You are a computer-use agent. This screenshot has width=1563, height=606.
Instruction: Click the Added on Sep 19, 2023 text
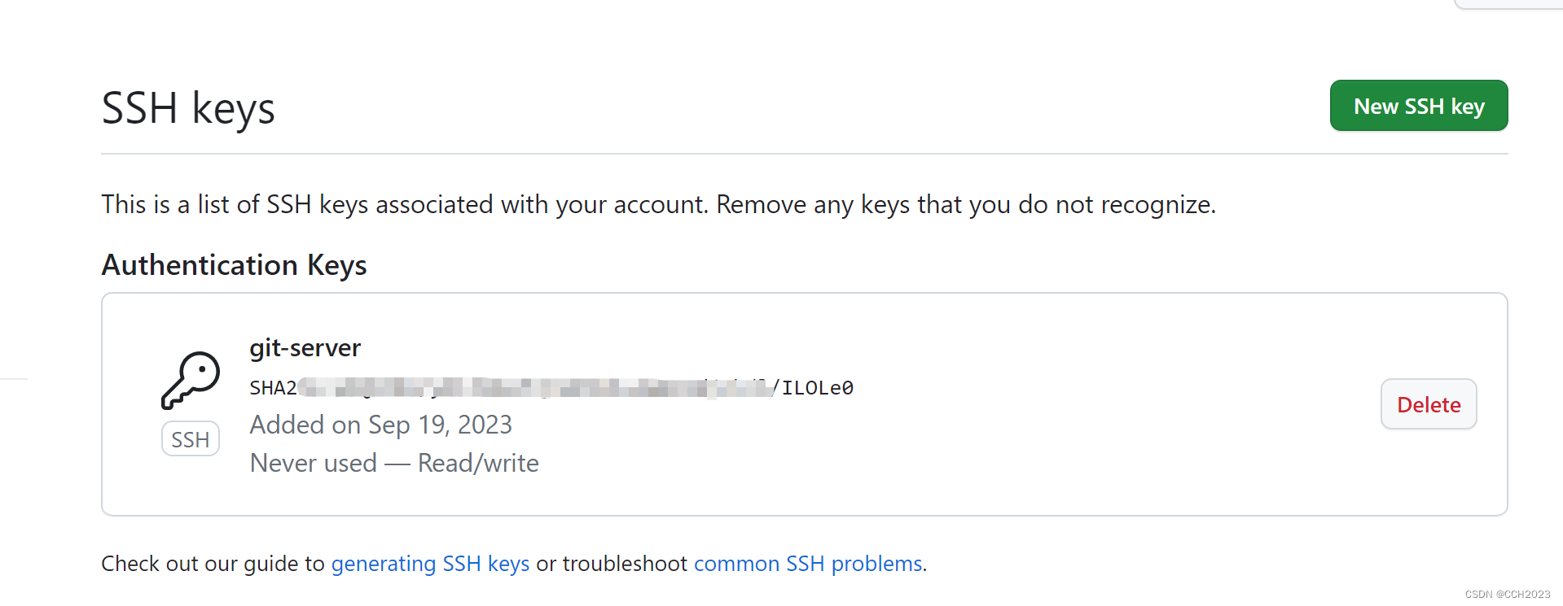(380, 424)
